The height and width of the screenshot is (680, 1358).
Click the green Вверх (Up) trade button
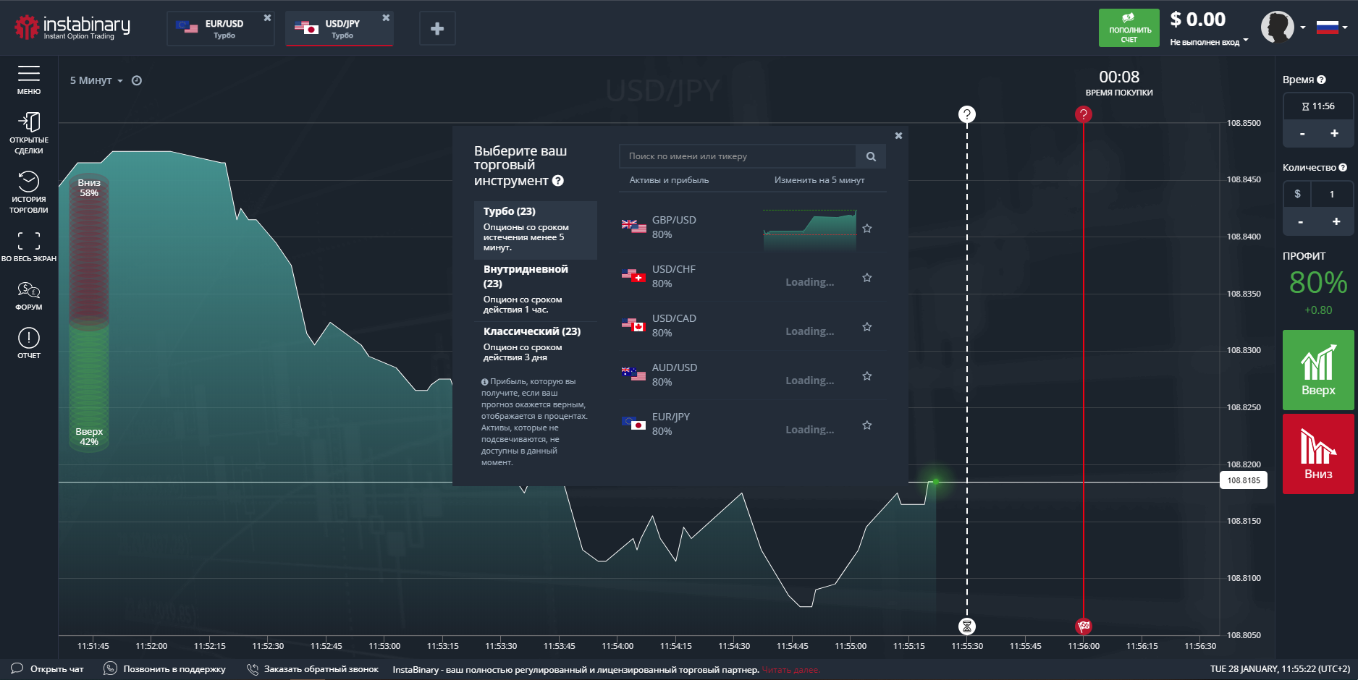(1318, 370)
